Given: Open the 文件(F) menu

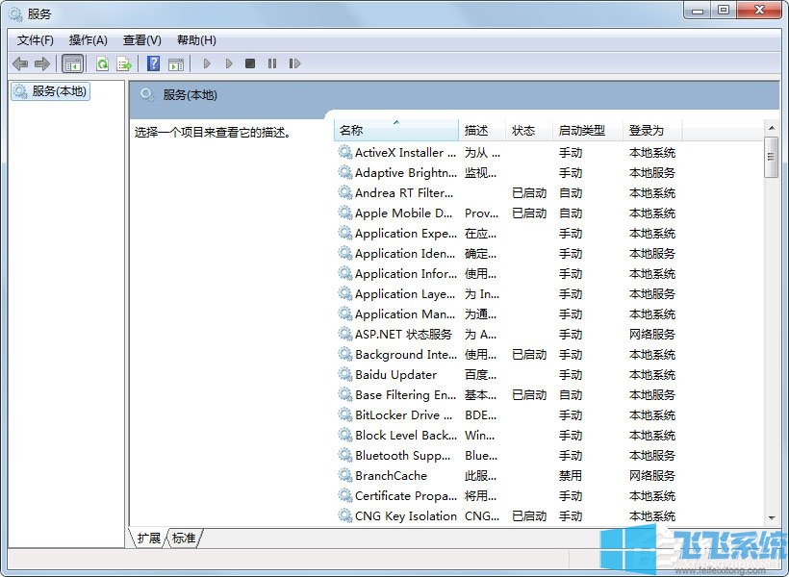Looking at the screenshot, I should click(35, 40).
